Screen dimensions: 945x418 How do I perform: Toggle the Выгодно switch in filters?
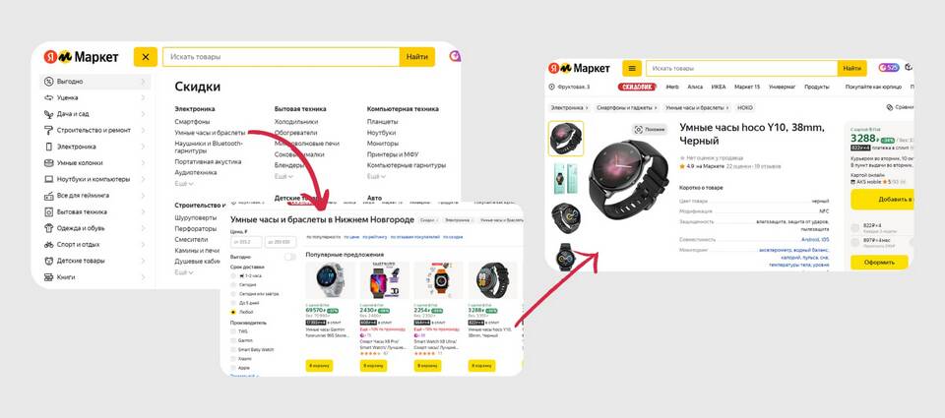click(289, 257)
